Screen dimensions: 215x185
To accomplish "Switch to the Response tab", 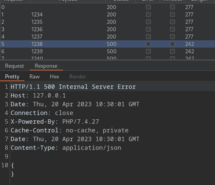I will 46,66.
